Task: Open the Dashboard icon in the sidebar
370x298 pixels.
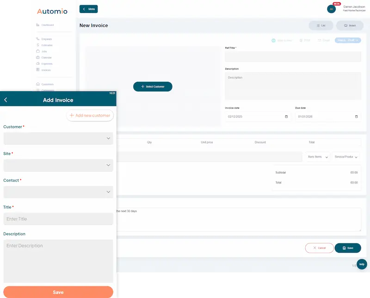Action: click(x=38, y=25)
